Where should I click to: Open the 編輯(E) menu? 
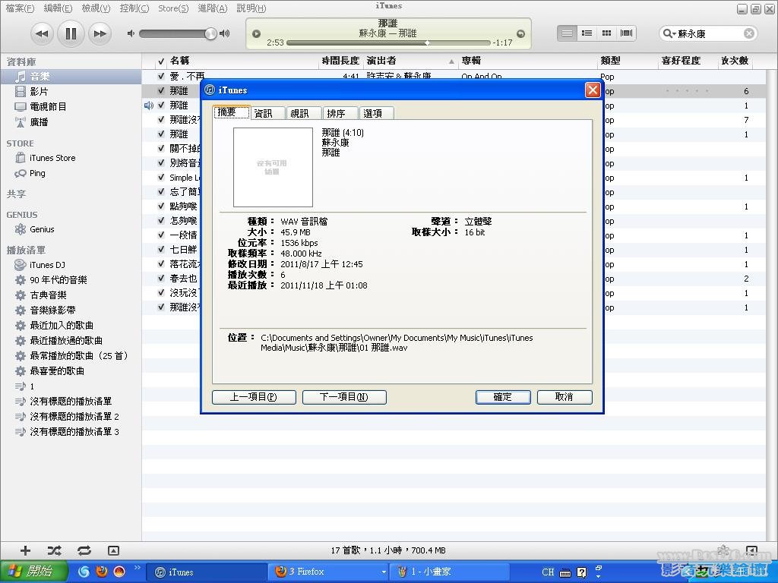coord(58,8)
